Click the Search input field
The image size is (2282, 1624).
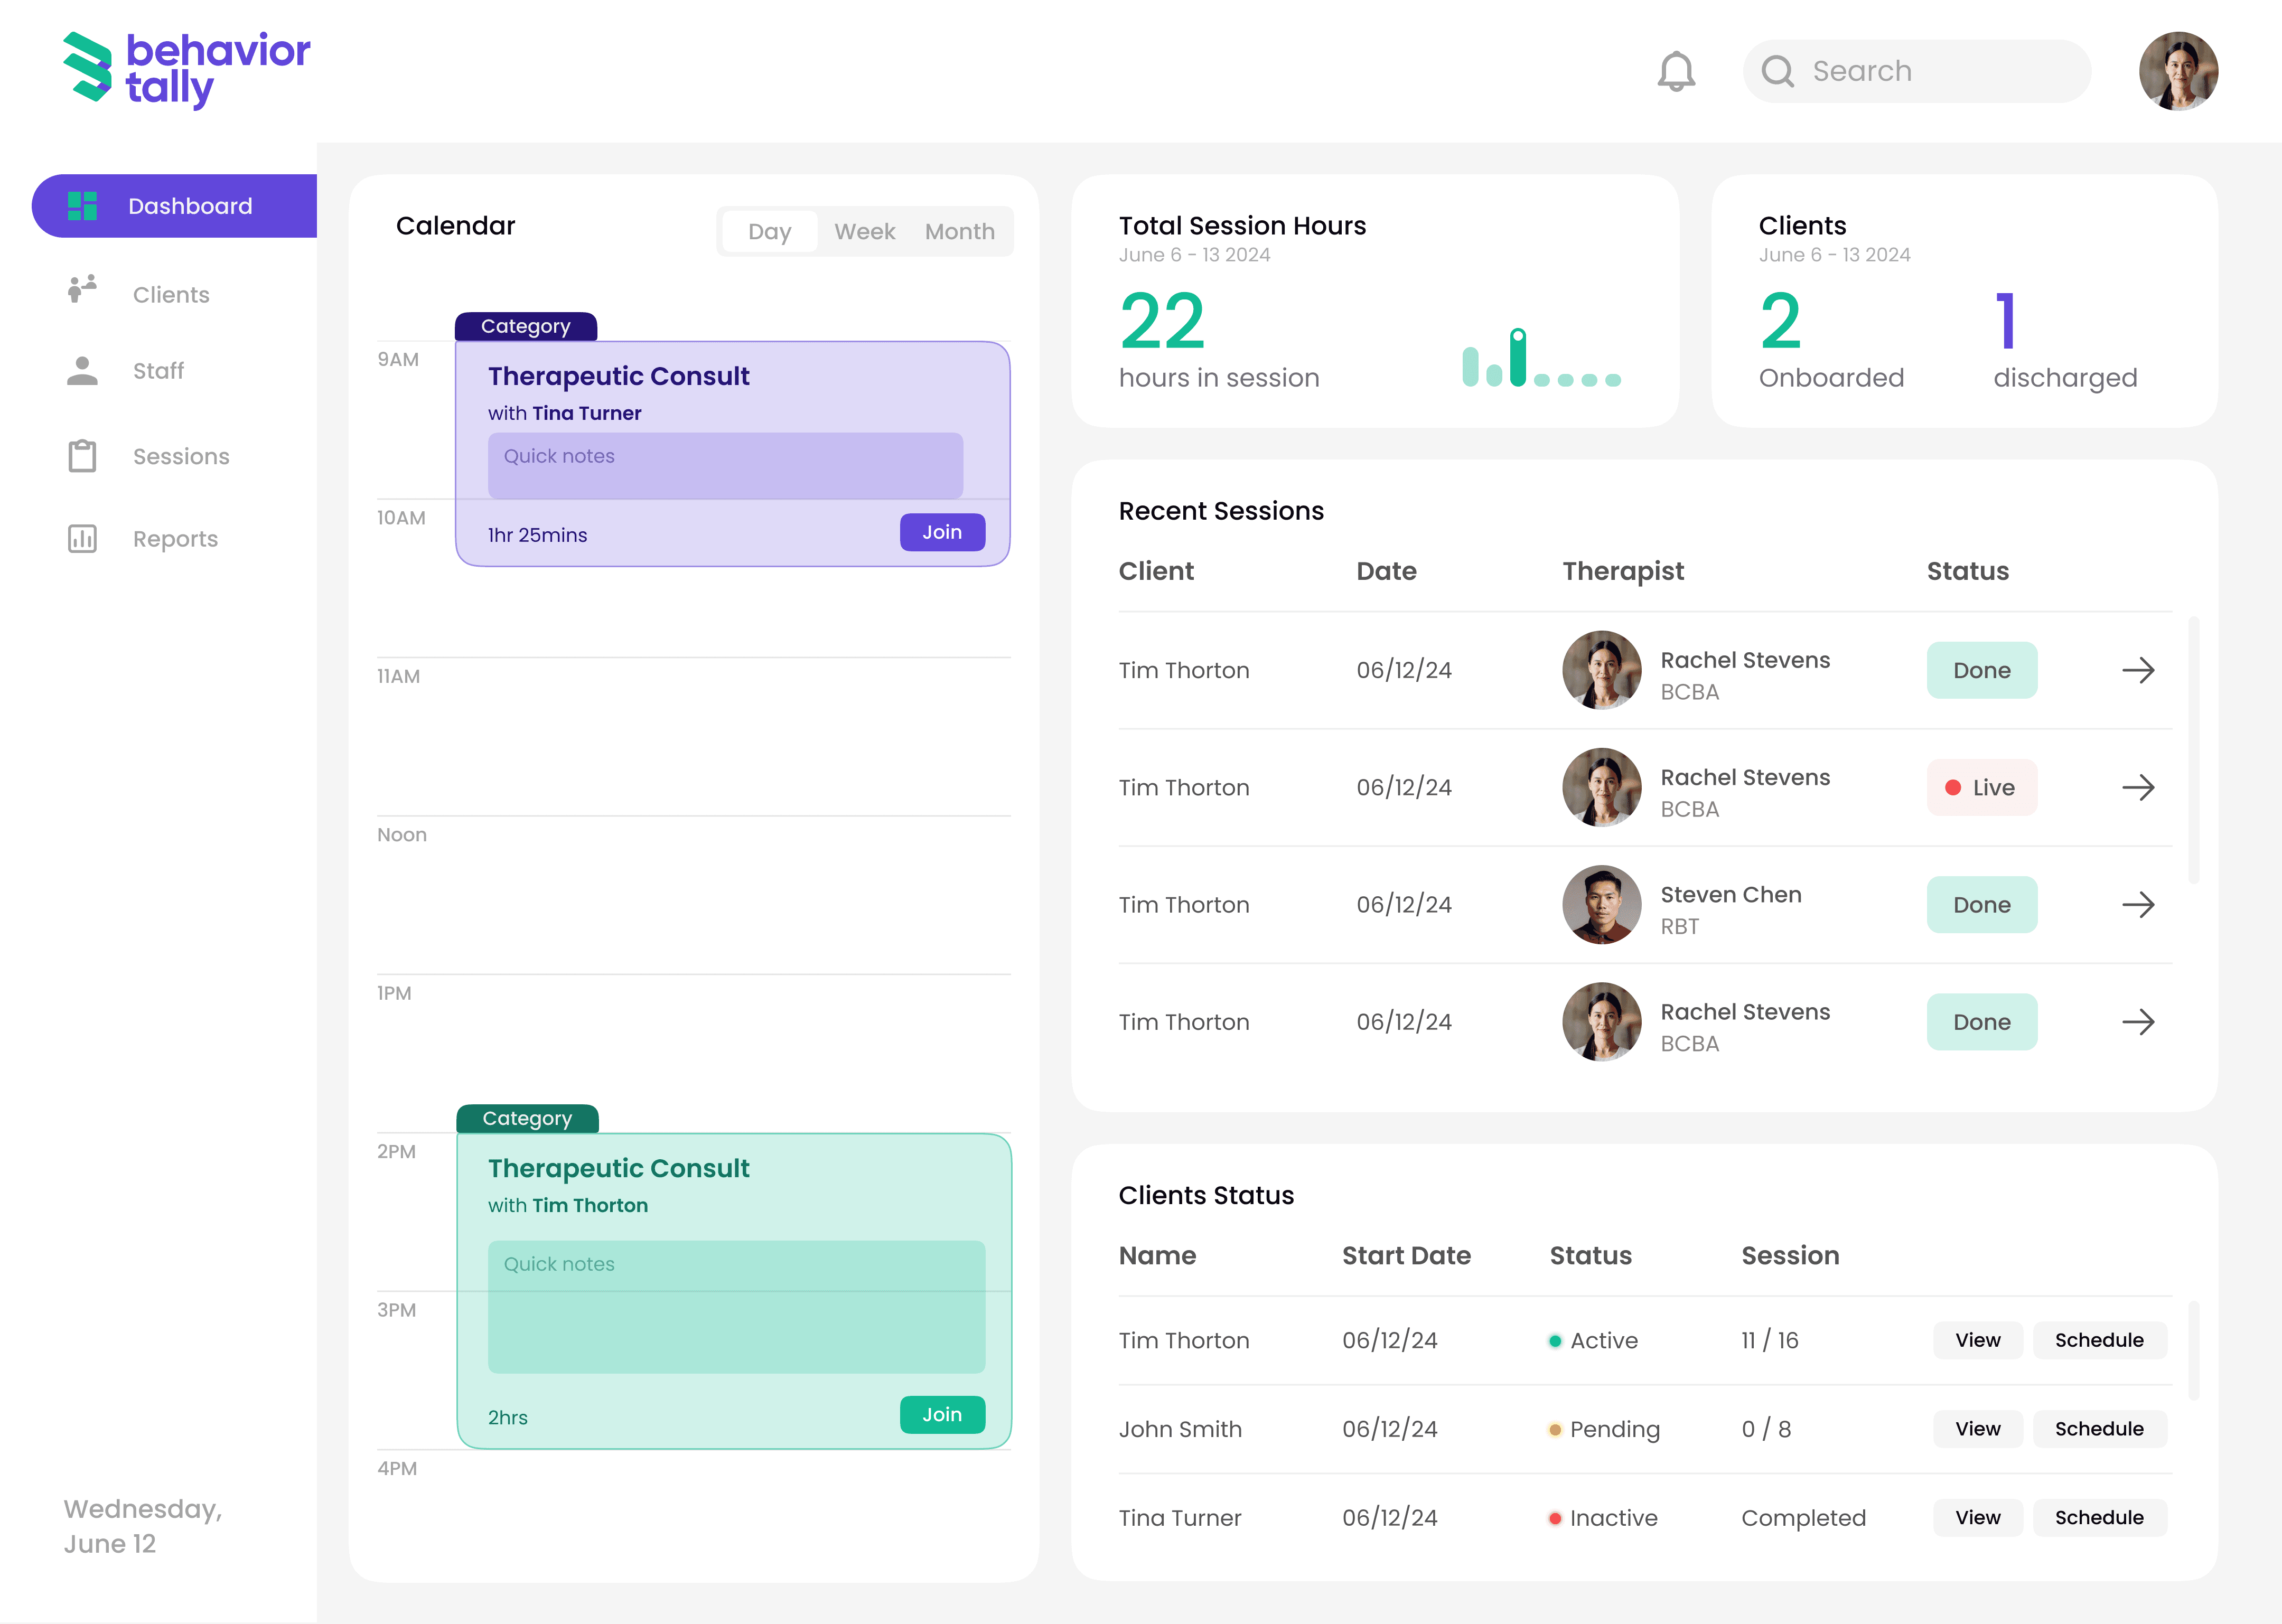tap(1915, 71)
